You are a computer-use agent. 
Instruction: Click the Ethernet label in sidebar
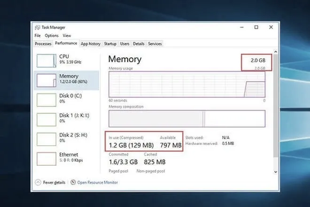coord(69,154)
